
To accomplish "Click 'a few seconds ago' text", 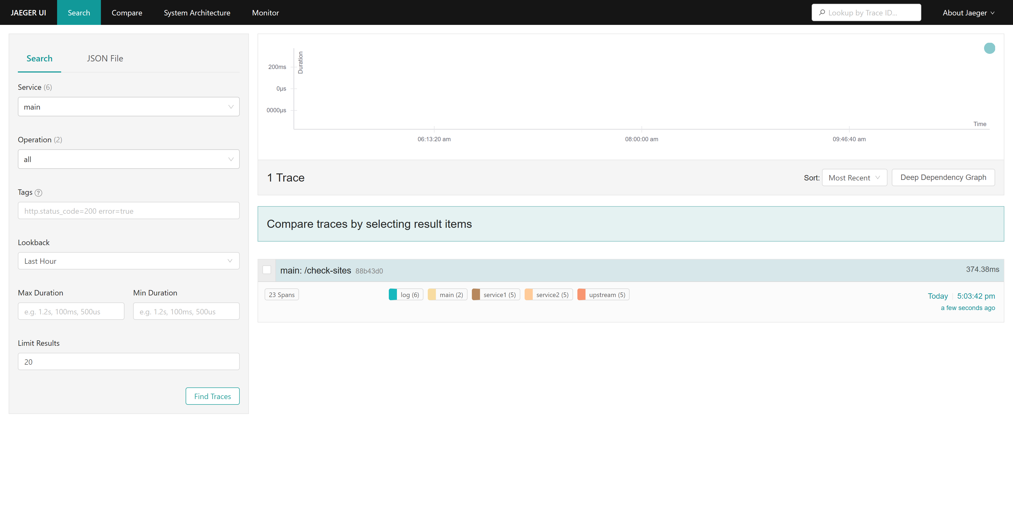I will pos(968,308).
